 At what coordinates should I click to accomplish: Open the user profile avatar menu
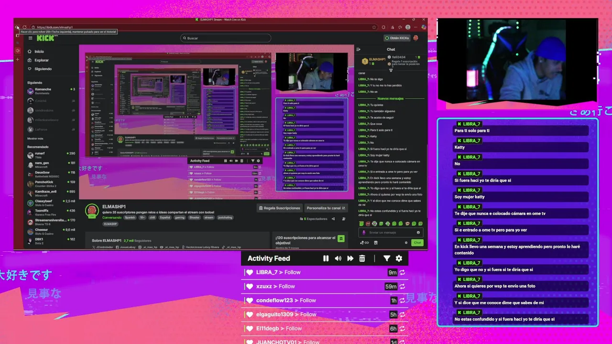point(416,38)
